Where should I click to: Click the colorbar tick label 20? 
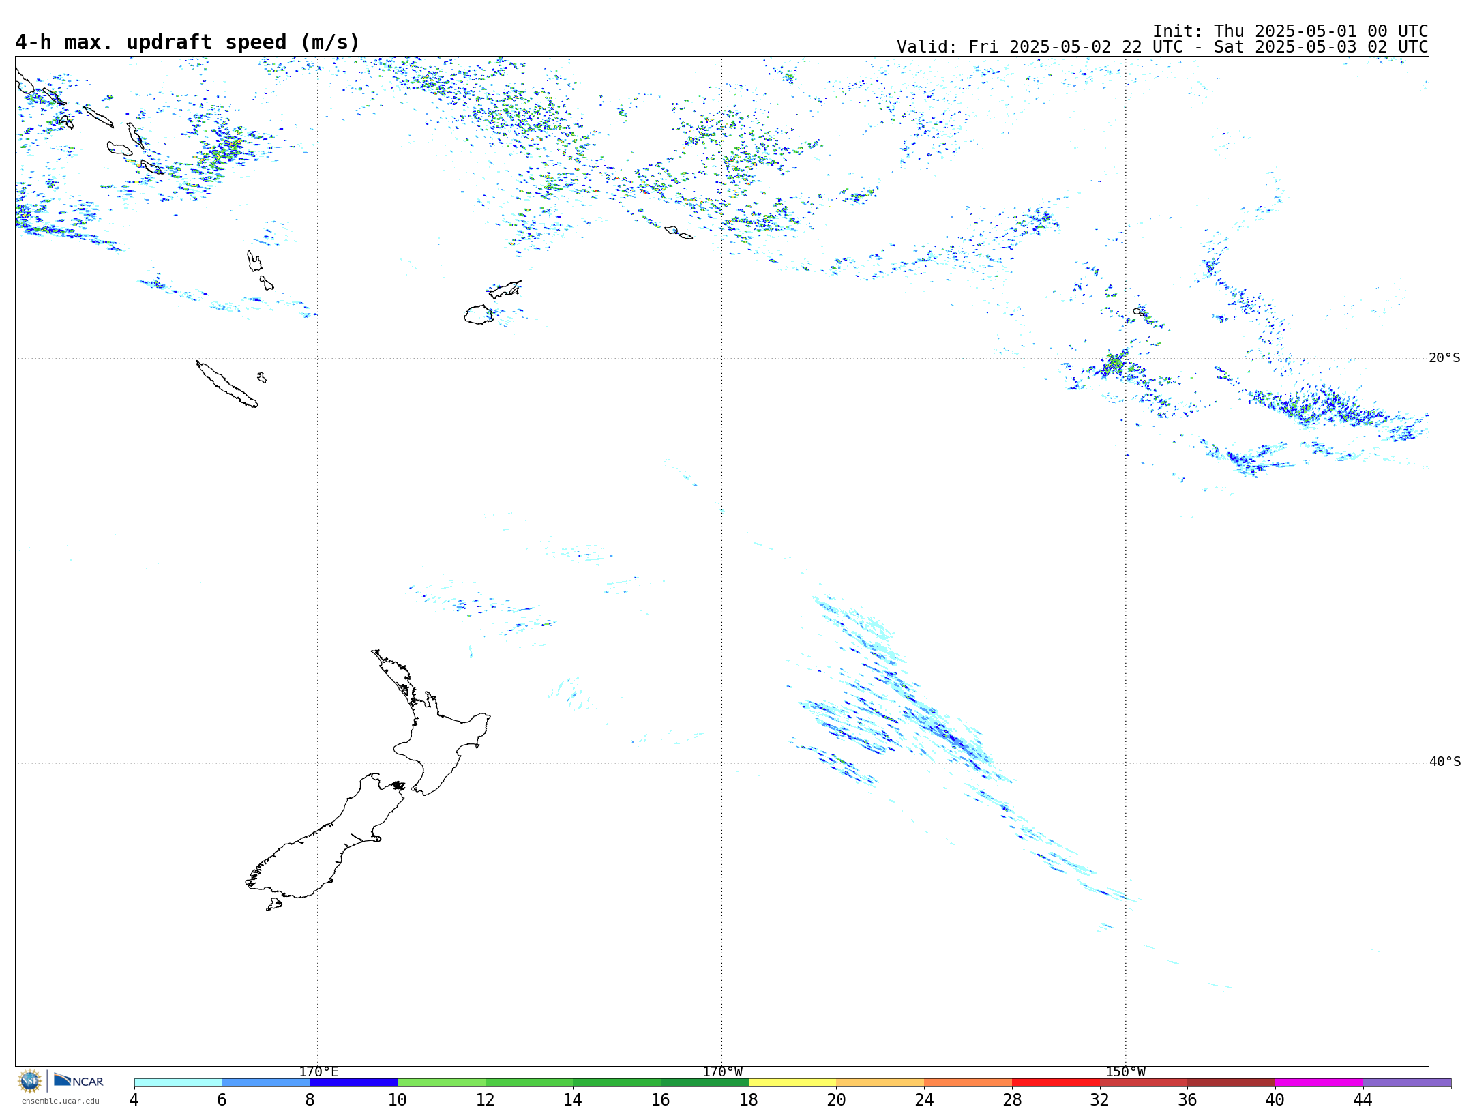pos(837,1100)
